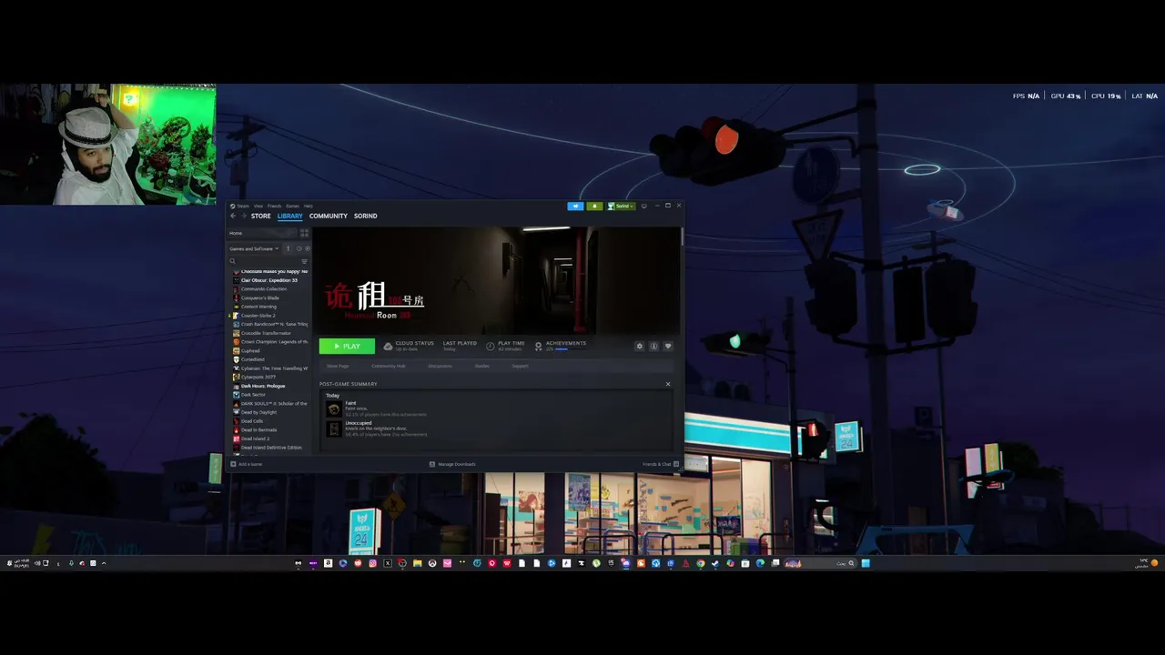Toggle the recent-activity clock filter icon
The width and height of the screenshot is (1165, 655).
(299, 248)
